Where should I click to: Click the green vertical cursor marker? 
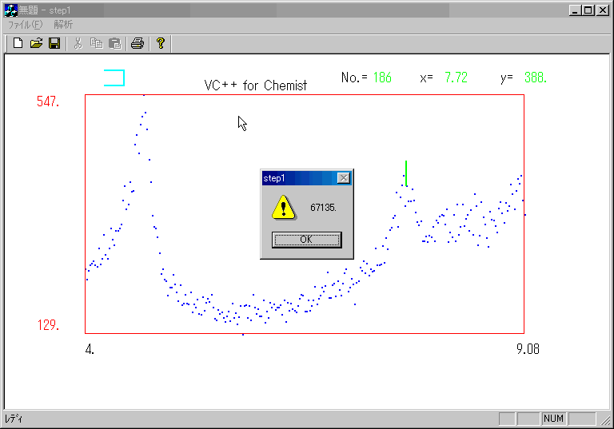pyautogui.click(x=406, y=173)
